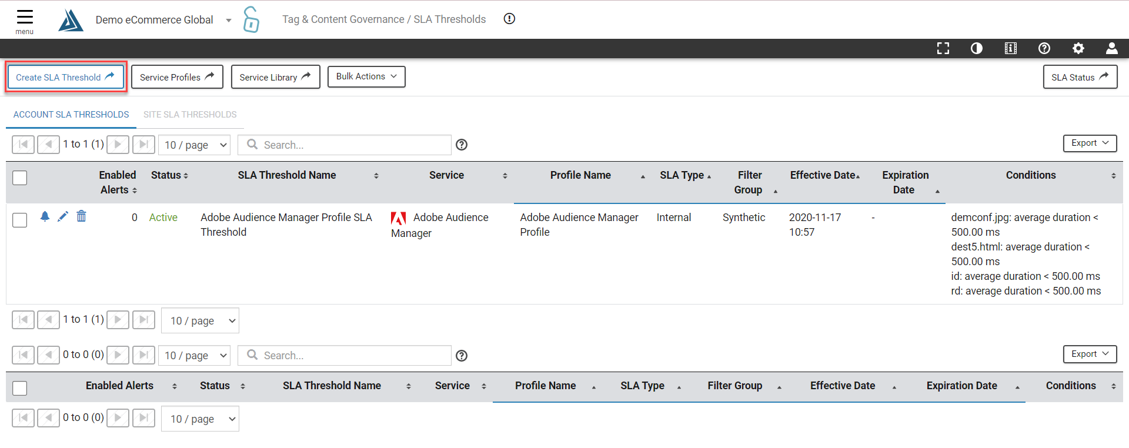Toggle the contrast mode icon
The width and height of the screenshot is (1129, 448).
pos(977,48)
